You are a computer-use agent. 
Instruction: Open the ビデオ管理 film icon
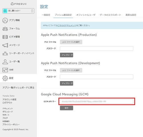5,37
